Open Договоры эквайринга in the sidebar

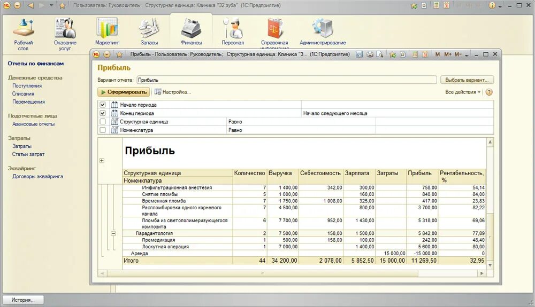click(x=37, y=177)
